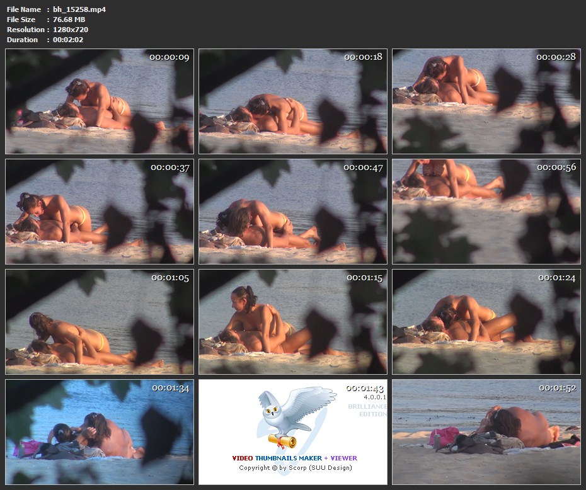Click the frame with timestamp 00:01:24
Viewport: 586px width, 490px height.
coord(486,322)
